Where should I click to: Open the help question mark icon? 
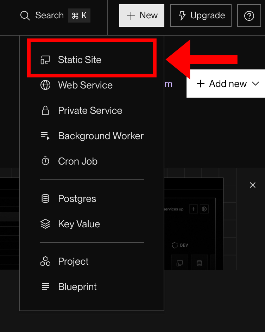[x=249, y=16]
